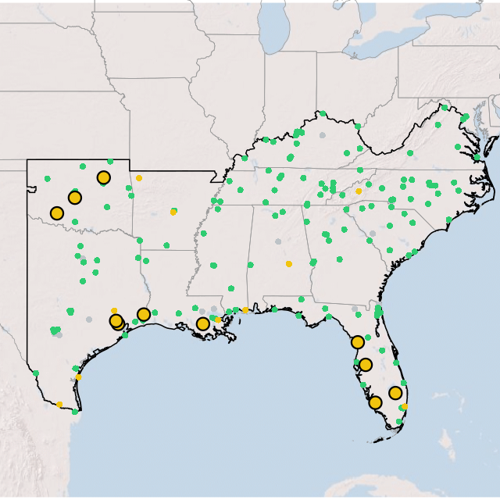This screenshot has height=500, width=500.
Task: Select green dot on Virginia's southeastern coast
Action: [x=477, y=157]
